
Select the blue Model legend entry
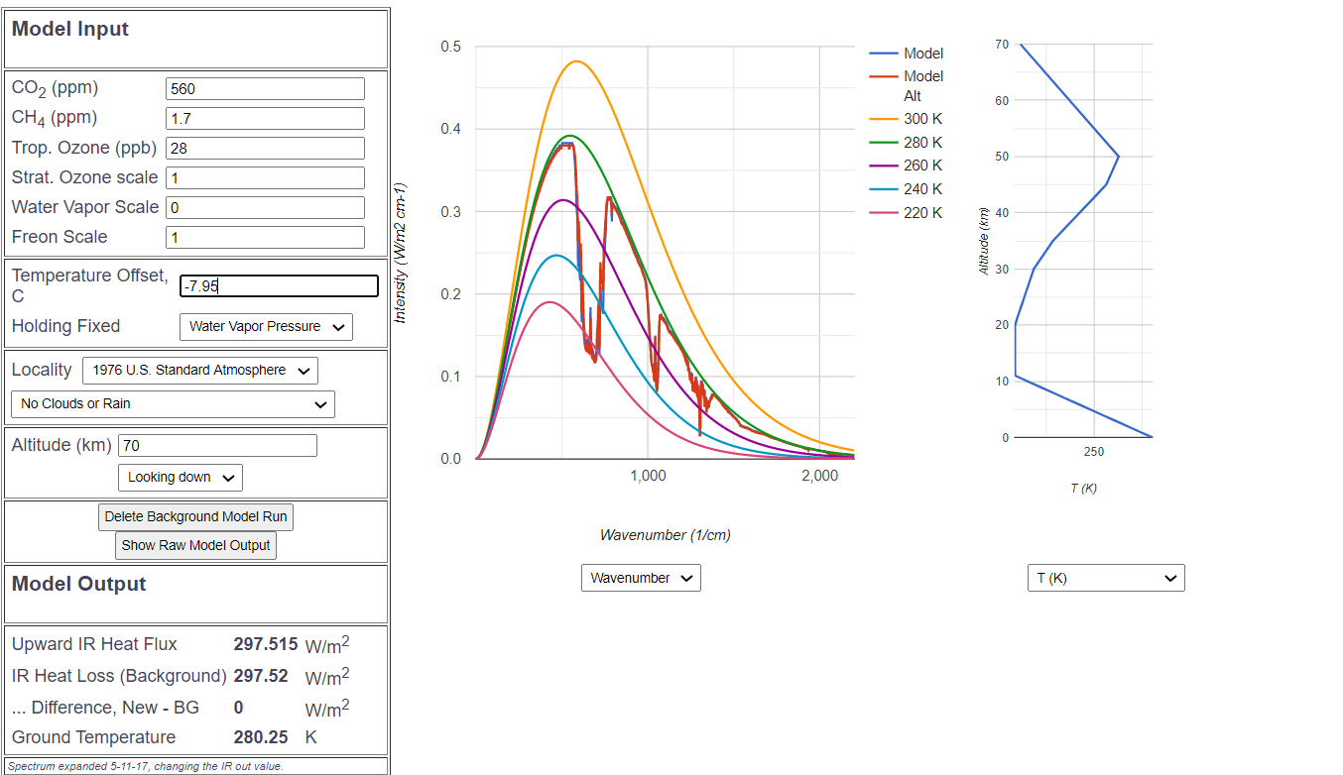[908, 54]
